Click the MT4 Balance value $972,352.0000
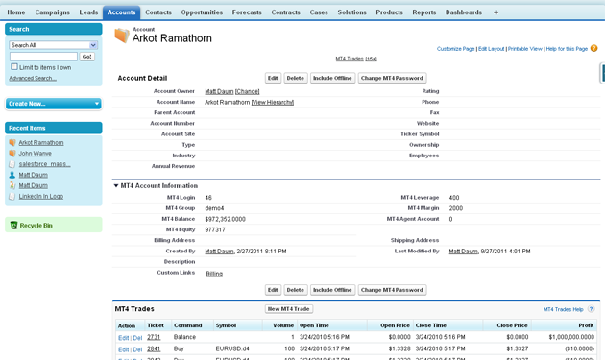This screenshot has width=605, height=360. click(225, 219)
